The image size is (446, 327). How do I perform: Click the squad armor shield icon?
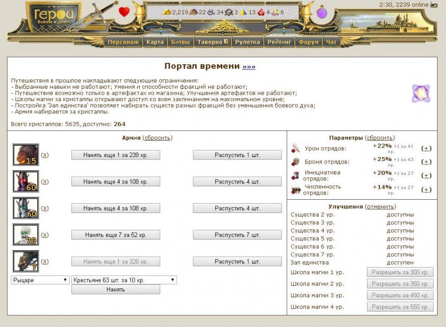pos(296,162)
